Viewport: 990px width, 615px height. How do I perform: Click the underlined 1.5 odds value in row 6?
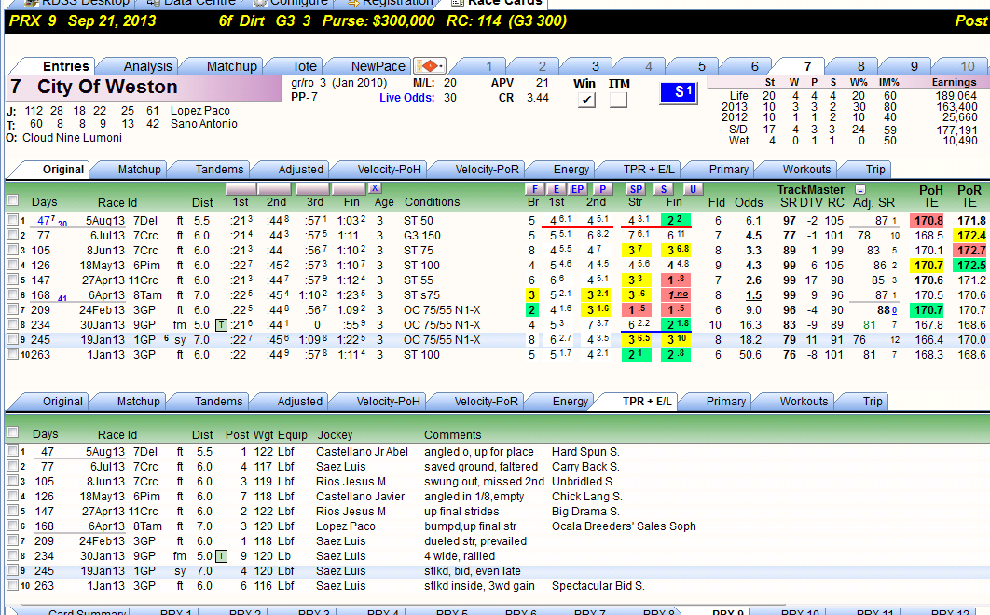pos(753,294)
